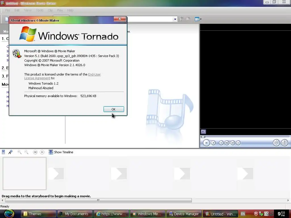Open the Play menu
This screenshot has height=218, width=291.
coord(60,10)
